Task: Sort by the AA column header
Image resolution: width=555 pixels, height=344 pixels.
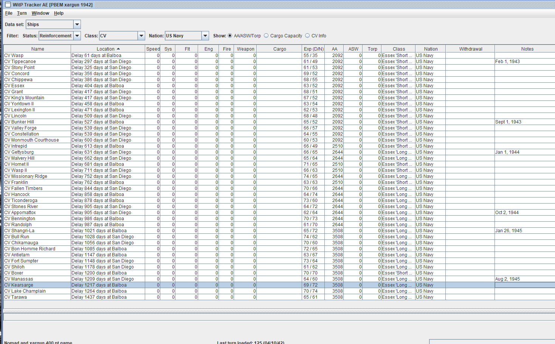Action: point(334,49)
